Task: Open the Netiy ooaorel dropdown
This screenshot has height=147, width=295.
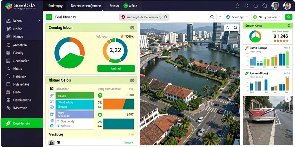Action: pos(267,17)
